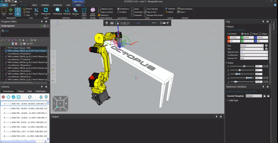
Task: Click the PathImporter icon
Action: (x=46, y=11)
